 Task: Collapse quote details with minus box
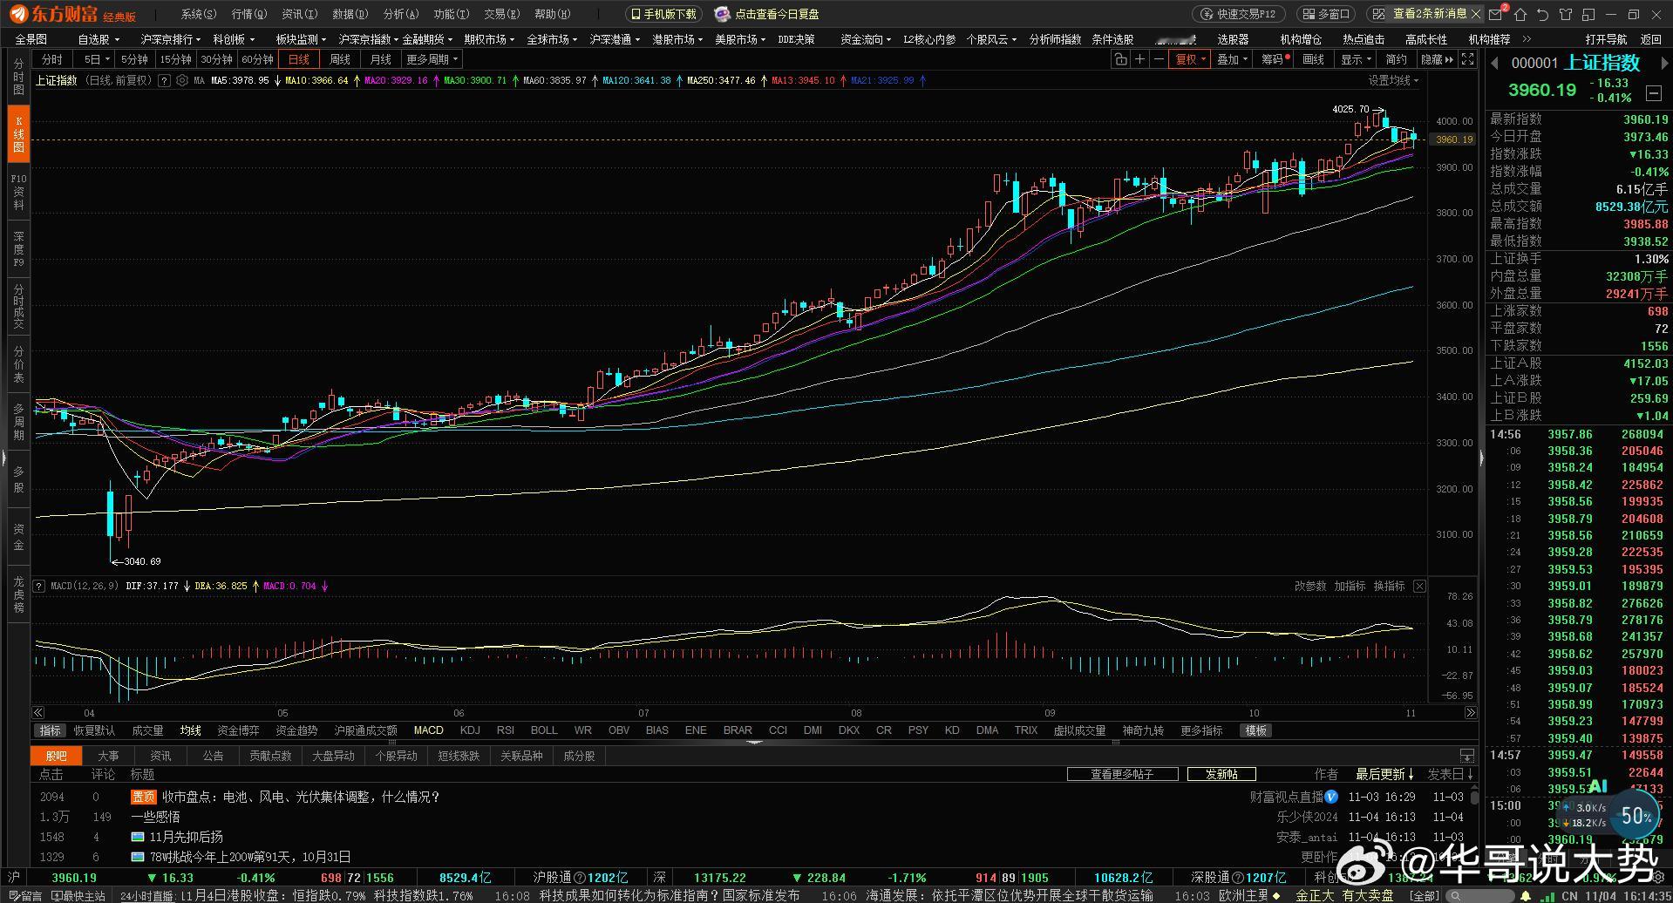[1653, 92]
